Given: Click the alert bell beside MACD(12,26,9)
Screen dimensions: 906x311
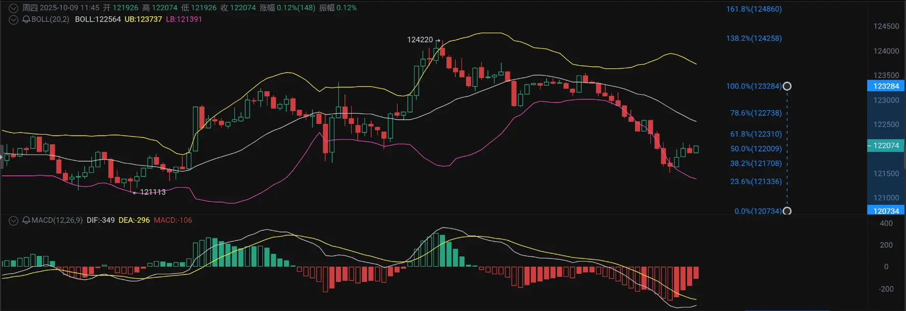Looking at the screenshot, I should (x=26, y=221).
